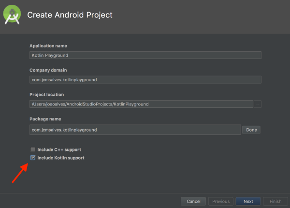Click the Include Kotlin support label text

tap(61, 158)
